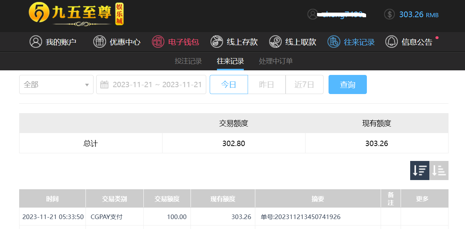Open the 线上存款 menu
The image size is (465, 229).
point(234,42)
